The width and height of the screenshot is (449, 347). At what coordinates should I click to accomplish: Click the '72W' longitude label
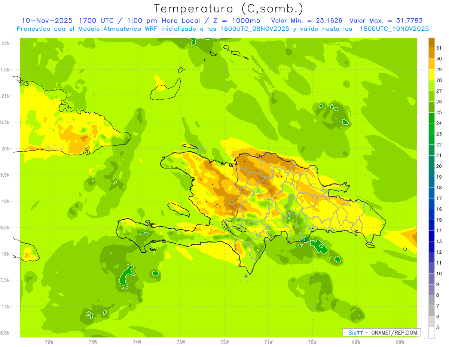coord(224,342)
